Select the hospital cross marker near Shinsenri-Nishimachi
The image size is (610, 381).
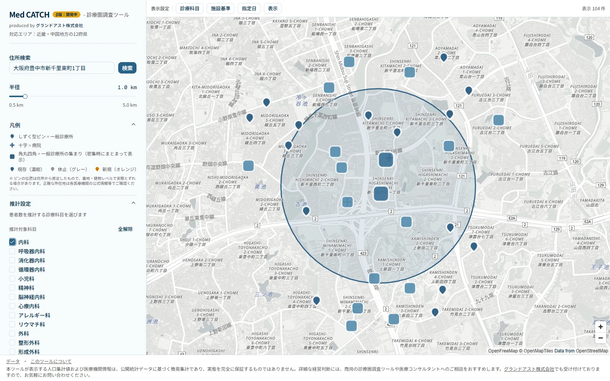pyautogui.click(x=347, y=202)
